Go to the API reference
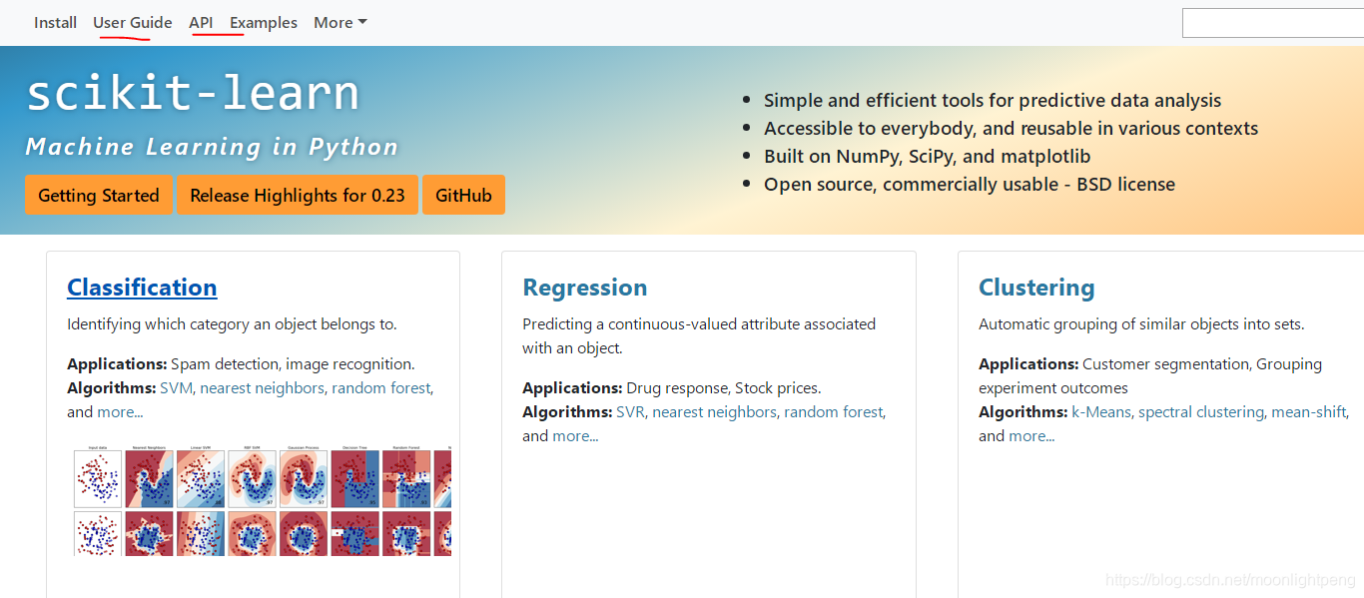Screen dimensions: 1364x598 pyautogui.click(x=201, y=22)
